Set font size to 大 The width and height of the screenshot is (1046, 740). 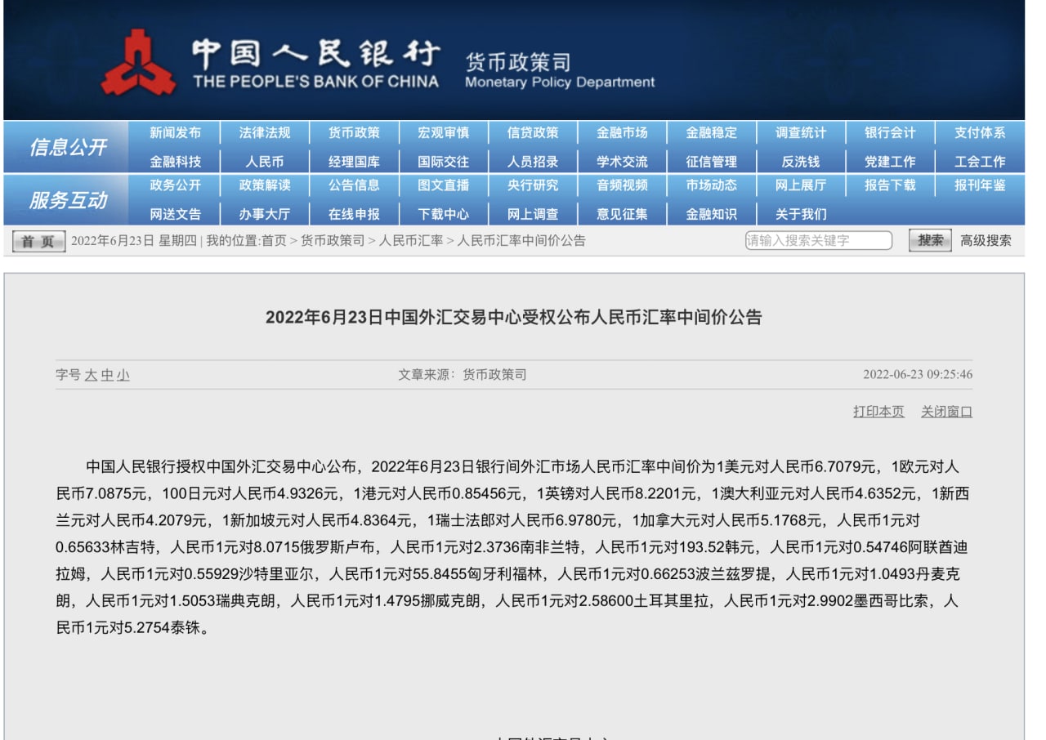click(x=91, y=375)
